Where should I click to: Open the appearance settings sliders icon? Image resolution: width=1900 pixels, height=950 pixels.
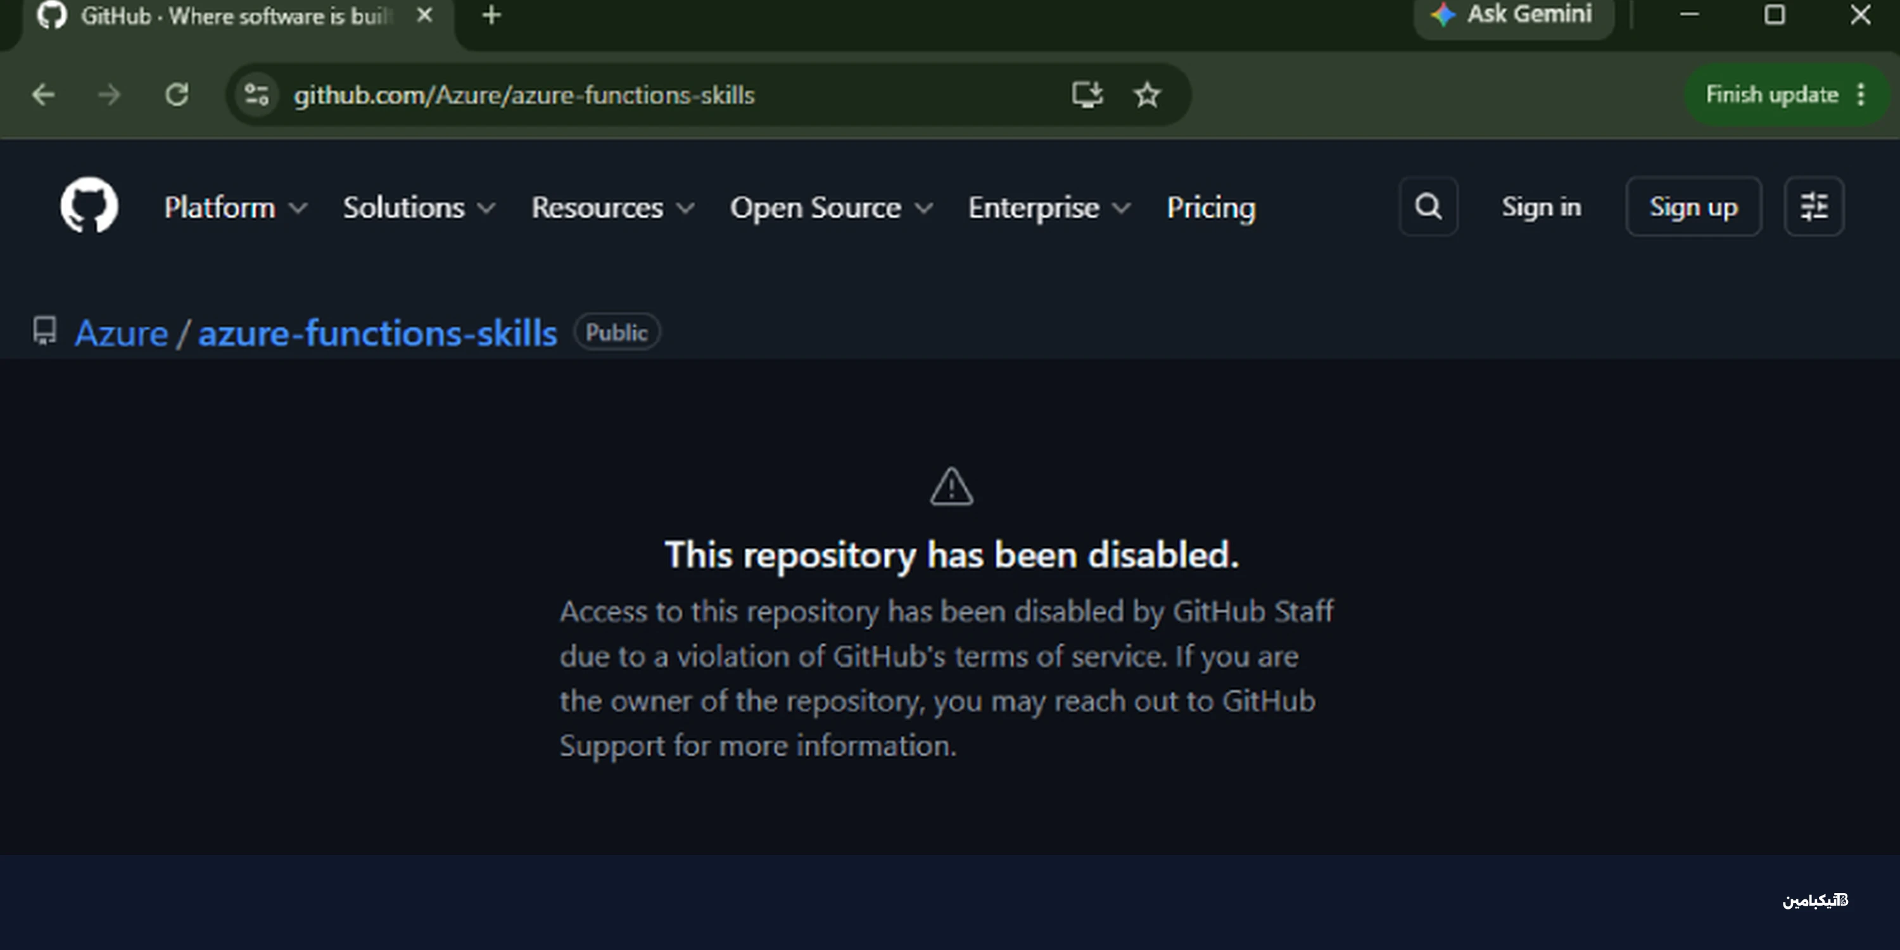pyautogui.click(x=1814, y=206)
